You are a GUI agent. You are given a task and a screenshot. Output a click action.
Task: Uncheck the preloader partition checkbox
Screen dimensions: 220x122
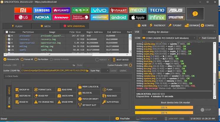click(9, 36)
